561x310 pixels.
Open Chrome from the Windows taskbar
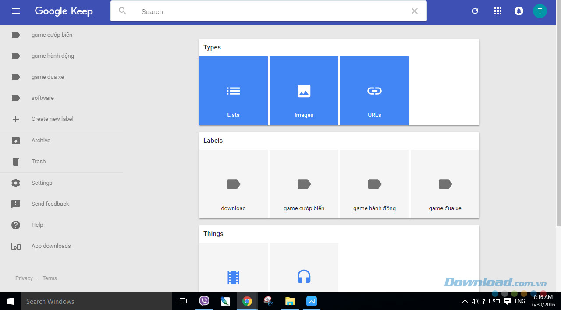click(x=247, y=301)
